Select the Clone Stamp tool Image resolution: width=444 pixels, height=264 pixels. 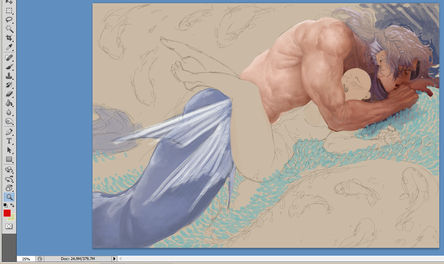tap(9, 76)
